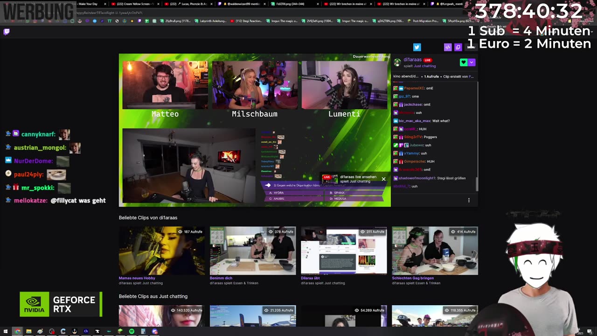
Task: Open the 'Mamas neues Hobby' title link
Action: (137, 278)
